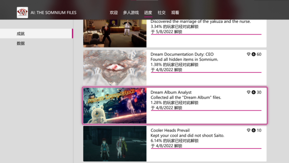This screenshot has width=289, height=163.
Task: Go to the 社交 tab
Action: pos(162,12)
